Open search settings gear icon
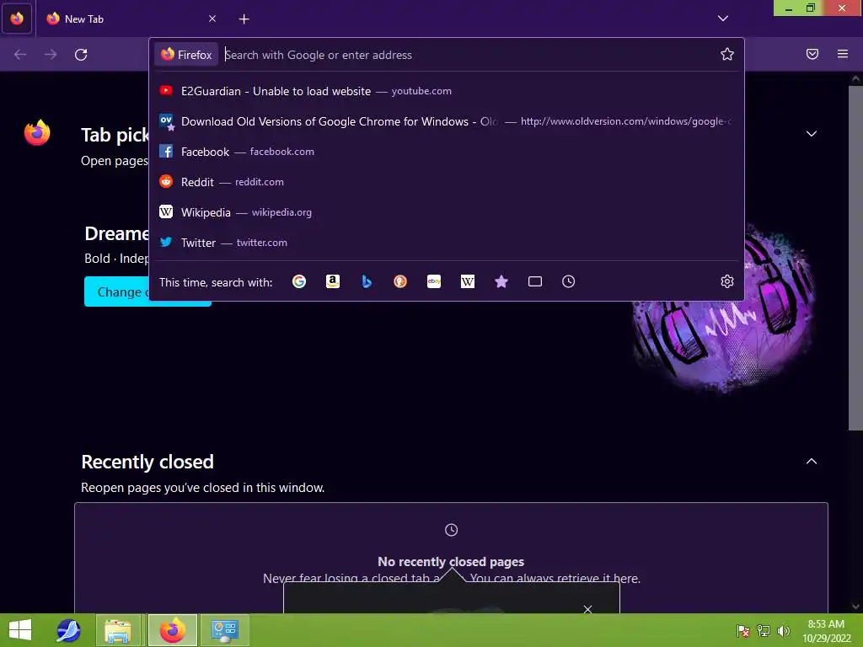This screenshot has height=647, width=863. pyautogui.click(x=727, y=281)
